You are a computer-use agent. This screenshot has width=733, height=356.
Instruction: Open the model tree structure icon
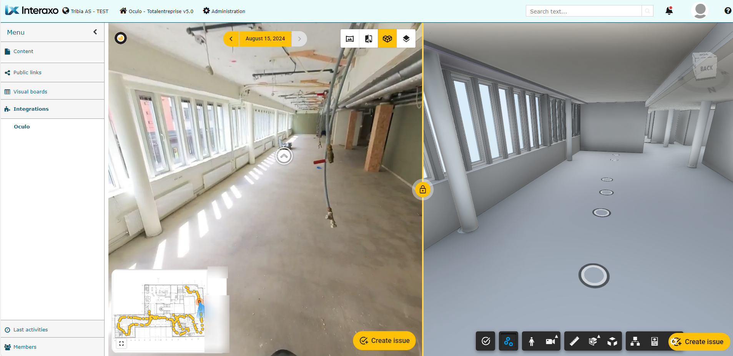point(635,341)
